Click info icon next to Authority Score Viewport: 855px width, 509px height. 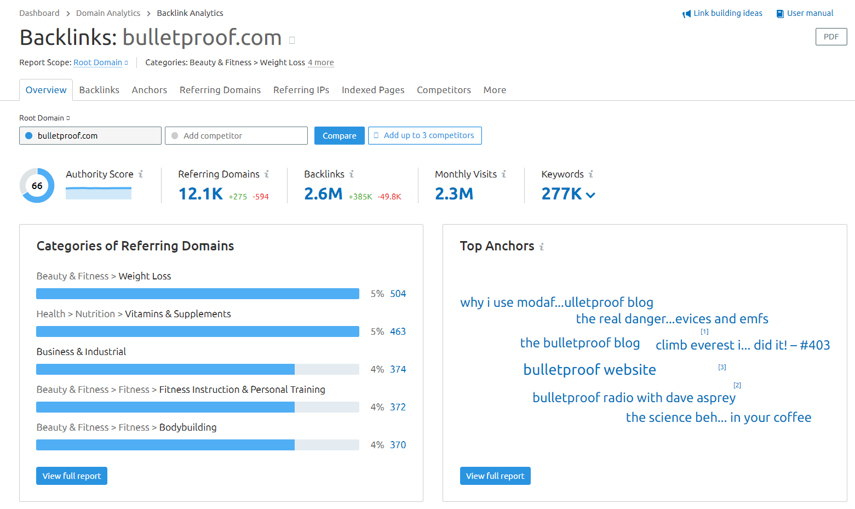click(141, 174)
